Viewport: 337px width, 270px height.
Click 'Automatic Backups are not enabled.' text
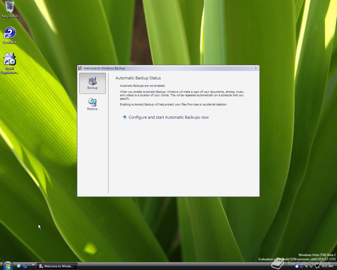[x=143, y=86]
